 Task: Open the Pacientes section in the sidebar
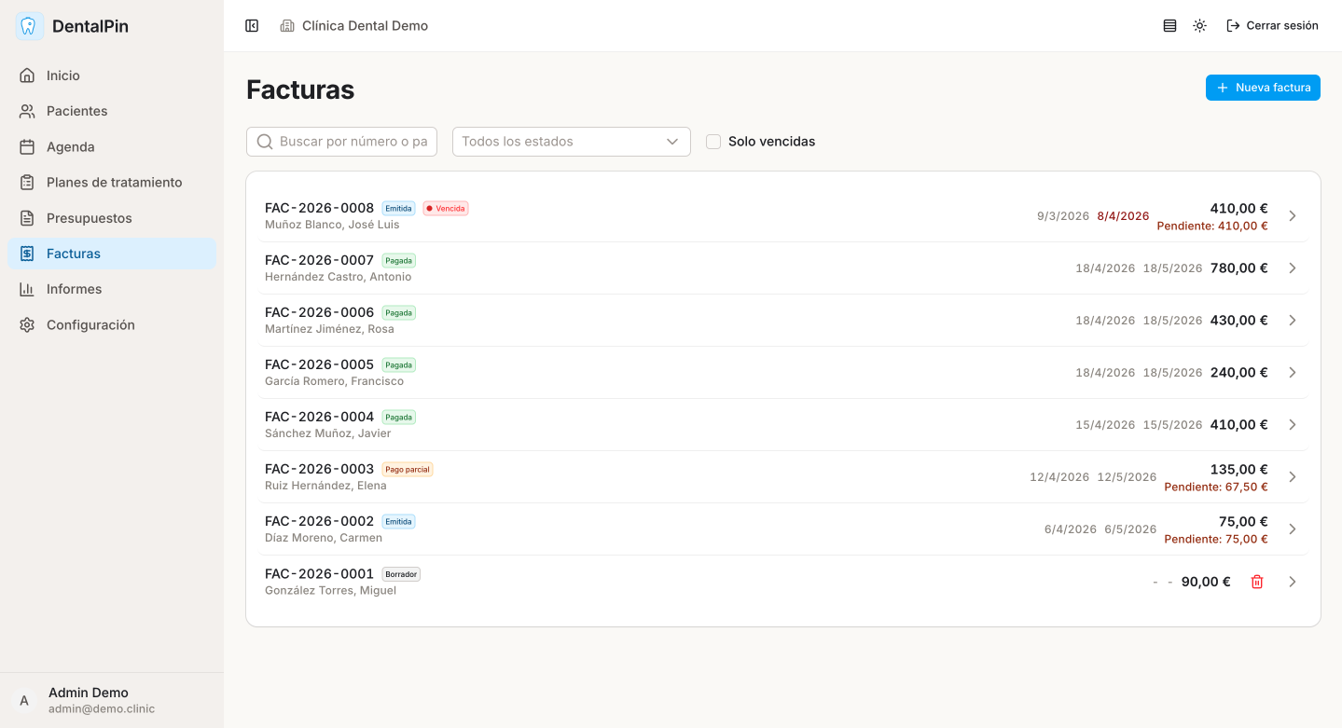coord(75,111)
